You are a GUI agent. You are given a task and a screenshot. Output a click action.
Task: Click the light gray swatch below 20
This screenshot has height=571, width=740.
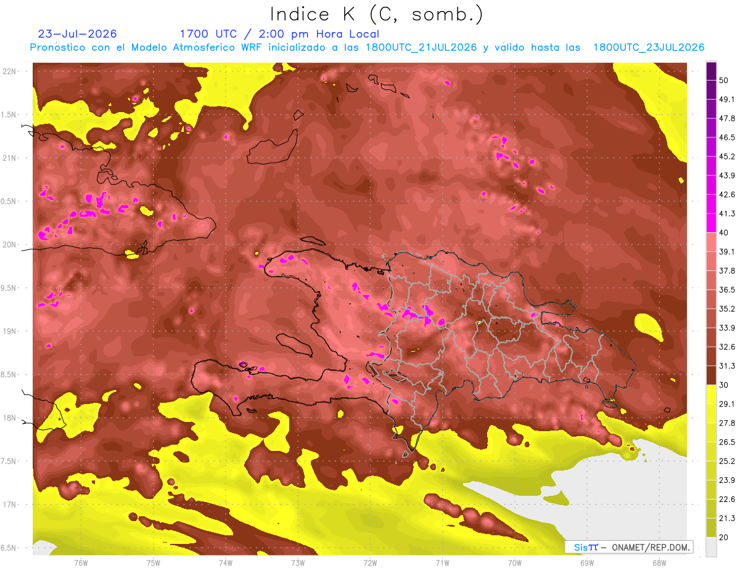coord(711,547)
